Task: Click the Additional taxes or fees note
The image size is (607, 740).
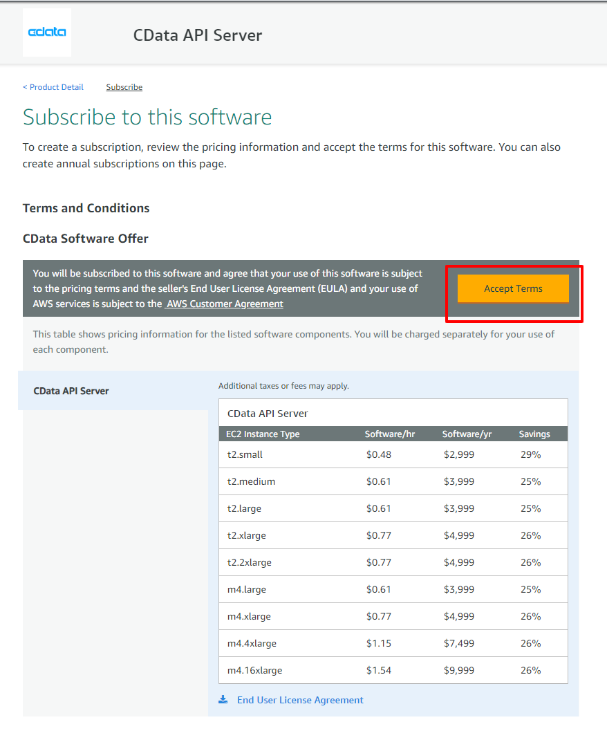Action: tap(283, 386)
